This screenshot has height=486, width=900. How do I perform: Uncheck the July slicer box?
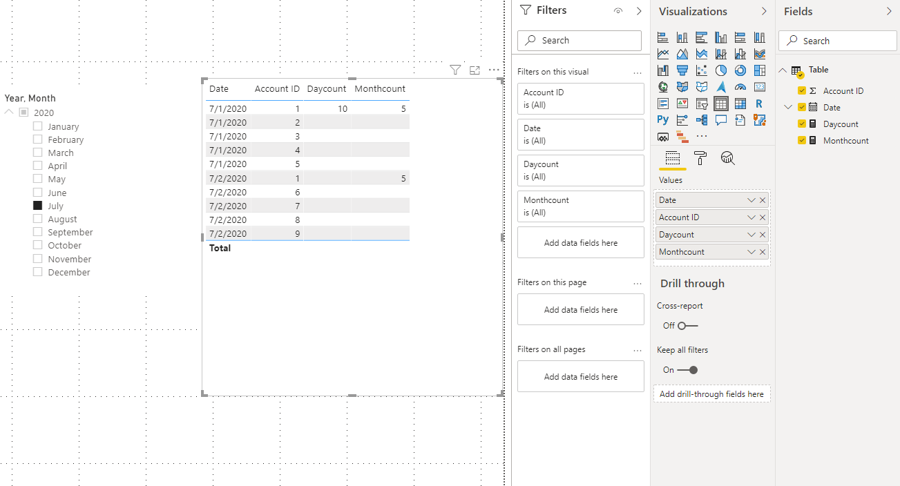point(38,206)
